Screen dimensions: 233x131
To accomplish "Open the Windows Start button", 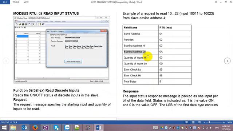I will click(x=4, y=128).
